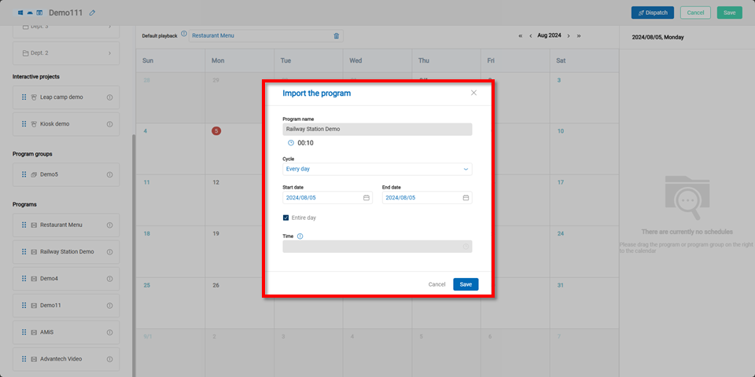Screen dimensions: 755x377
Task: Click the Start date input field
Action: coord(322,198)
